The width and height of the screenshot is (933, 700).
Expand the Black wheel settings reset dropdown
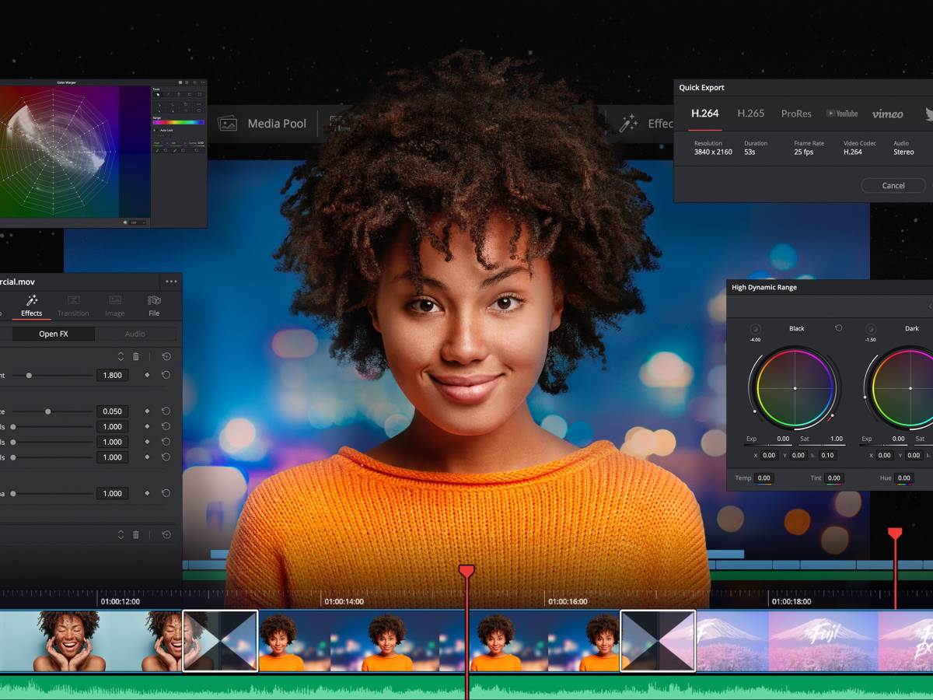(x=839, y=328)
